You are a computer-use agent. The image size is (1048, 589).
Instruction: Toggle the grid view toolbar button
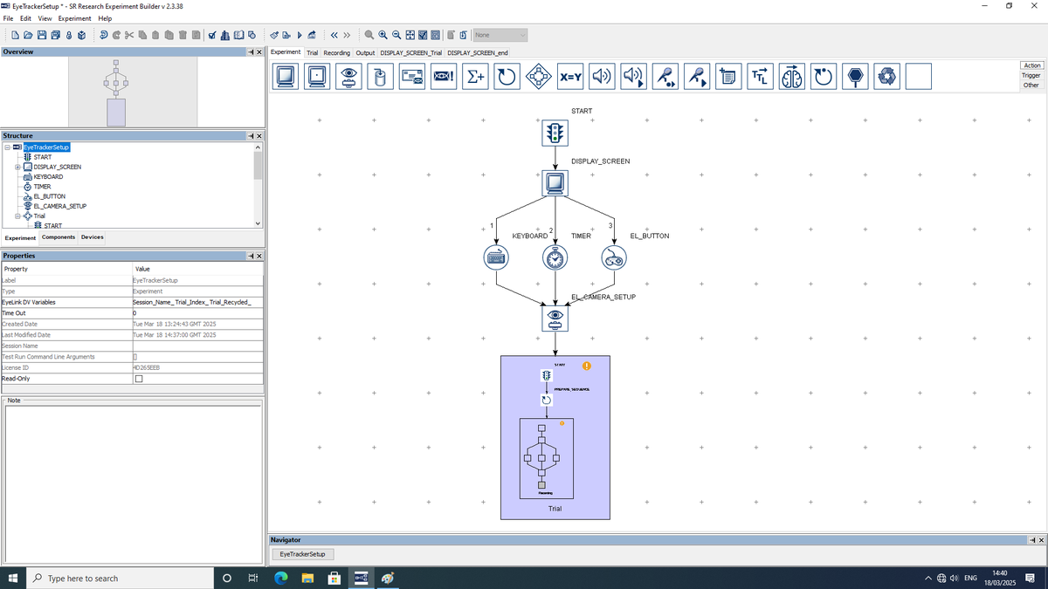point(410,35)
